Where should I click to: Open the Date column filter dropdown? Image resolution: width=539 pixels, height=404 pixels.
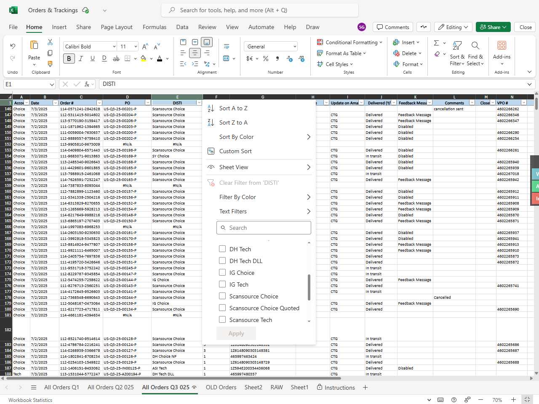[x=55, y=103]
